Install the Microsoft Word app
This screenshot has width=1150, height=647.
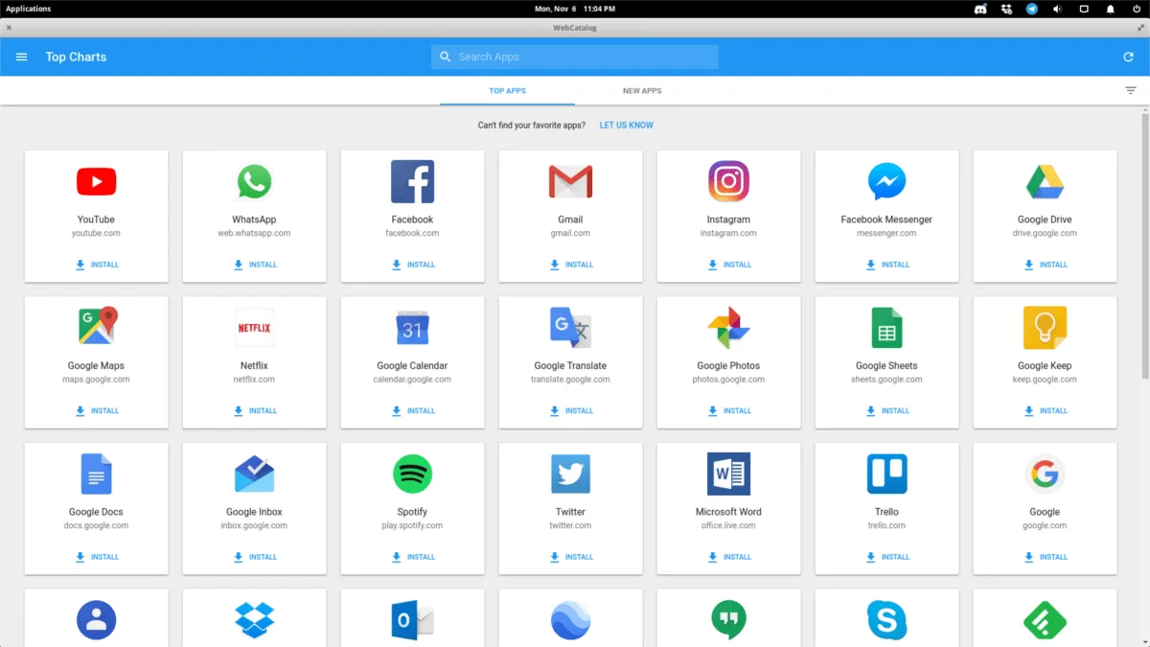tap(729, 557)
